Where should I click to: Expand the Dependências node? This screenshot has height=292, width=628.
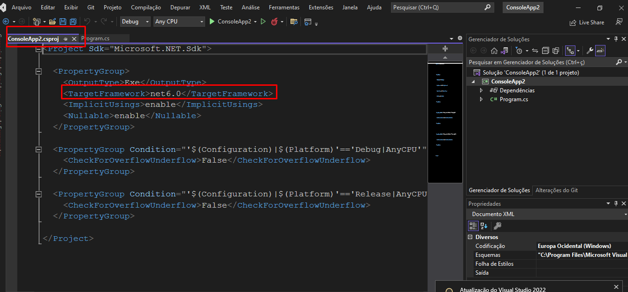tap(481, 90)
